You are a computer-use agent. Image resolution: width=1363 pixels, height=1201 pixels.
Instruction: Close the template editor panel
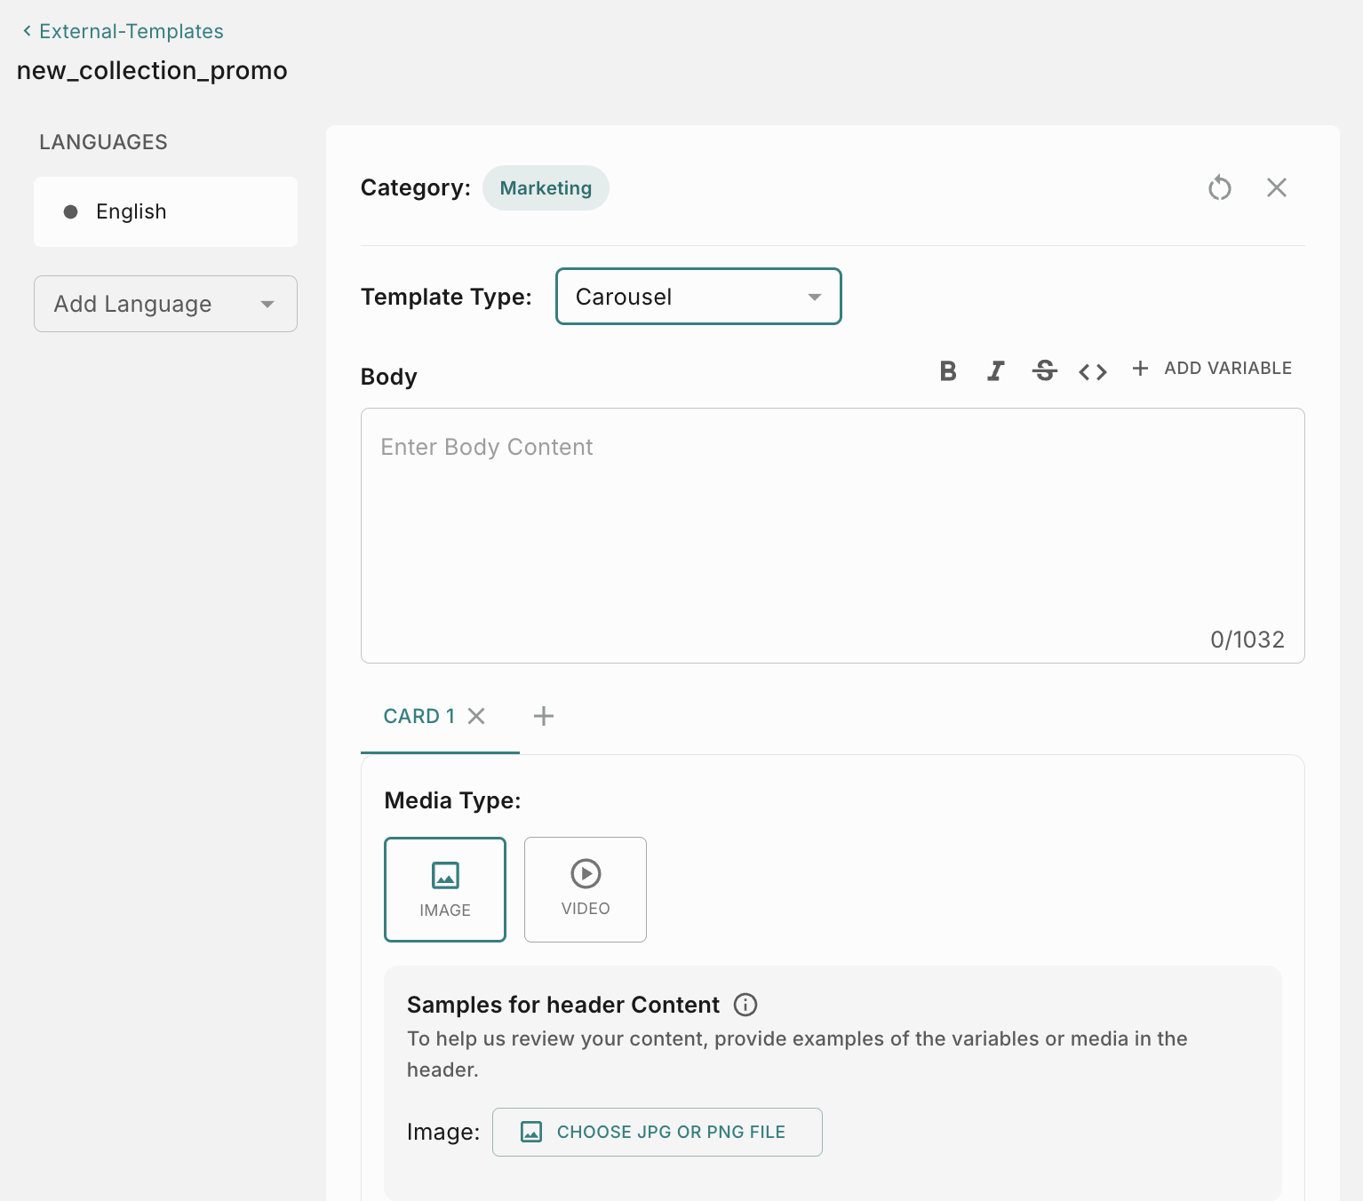click(1276, 187)
